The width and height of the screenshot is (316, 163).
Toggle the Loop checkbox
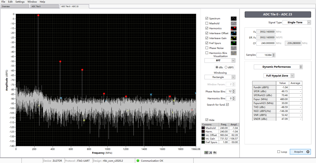point(279,152)
